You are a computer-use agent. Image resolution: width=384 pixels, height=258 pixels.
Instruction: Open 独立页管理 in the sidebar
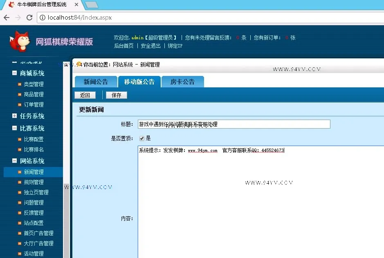point(36,192)
